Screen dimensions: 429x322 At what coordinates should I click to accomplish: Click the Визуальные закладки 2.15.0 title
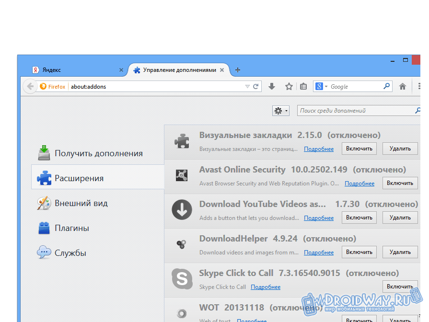point(260,135)
